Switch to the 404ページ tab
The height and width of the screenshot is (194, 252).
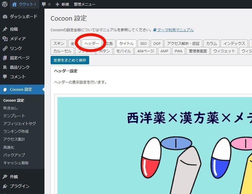pyautogui.click(x=146, y=51)
